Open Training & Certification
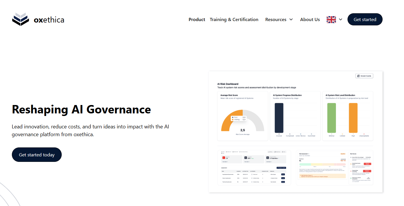This screenshot has width=404, height=206. 234,19
